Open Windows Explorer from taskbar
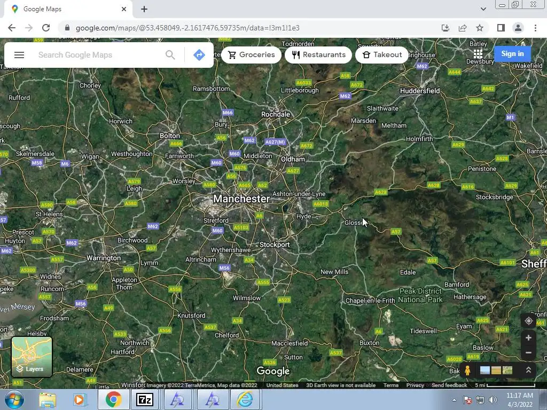Image resolution: width=547 pixels, height=410 pixels. pyautogui.click(x=48, y=399)
